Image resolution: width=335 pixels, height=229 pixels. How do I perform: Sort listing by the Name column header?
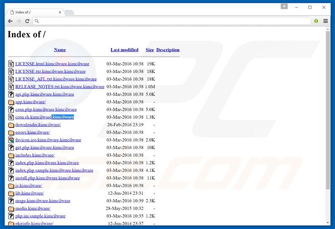coord(60,50)
